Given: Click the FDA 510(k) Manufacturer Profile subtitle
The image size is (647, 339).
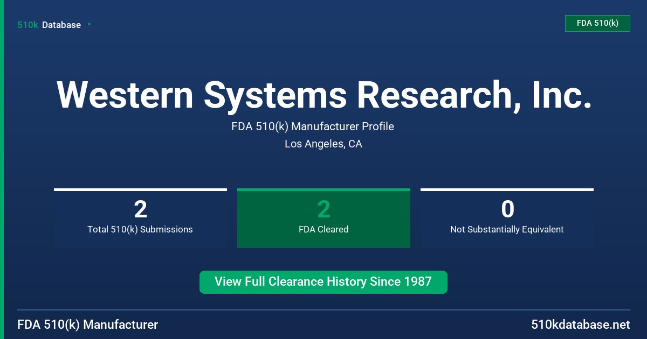Looking at the screenshot, I should (313, 127).
